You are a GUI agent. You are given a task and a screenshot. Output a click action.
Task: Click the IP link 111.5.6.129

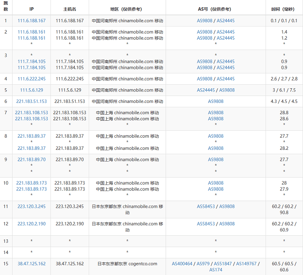pos(32,90)
